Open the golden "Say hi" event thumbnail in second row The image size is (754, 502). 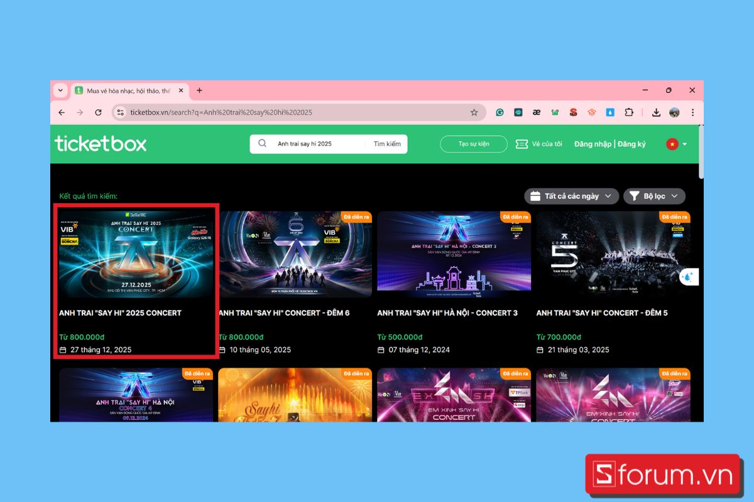295,395
